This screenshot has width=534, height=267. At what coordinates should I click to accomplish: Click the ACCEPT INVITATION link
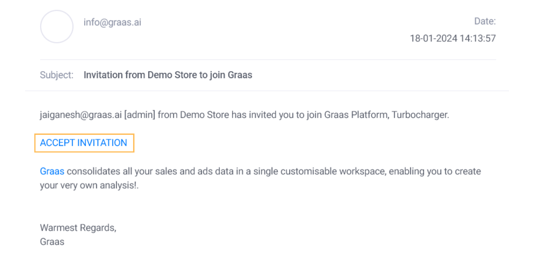pyautogui.click(x=83, y=143)
